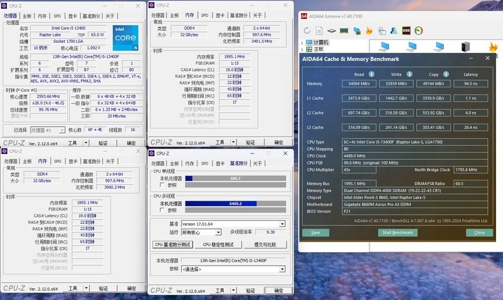Viewport: 503px width, 300px height.
Task: Open 工具 dropdown arrow in CPU-Z window showing 3491.5 MHz
Action: coord(233,142)
